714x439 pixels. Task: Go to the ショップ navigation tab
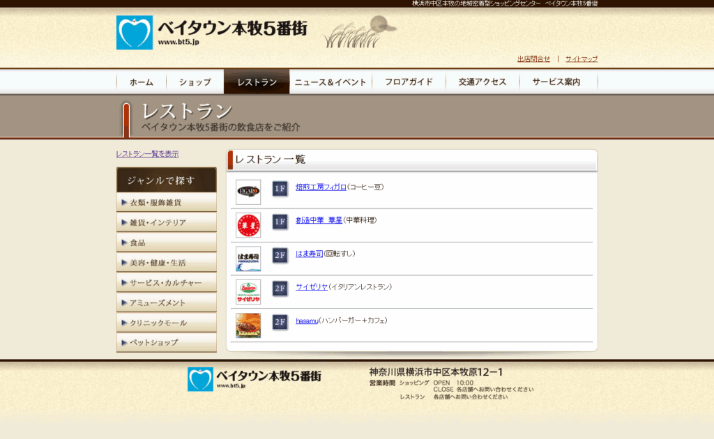coord(195,82)
